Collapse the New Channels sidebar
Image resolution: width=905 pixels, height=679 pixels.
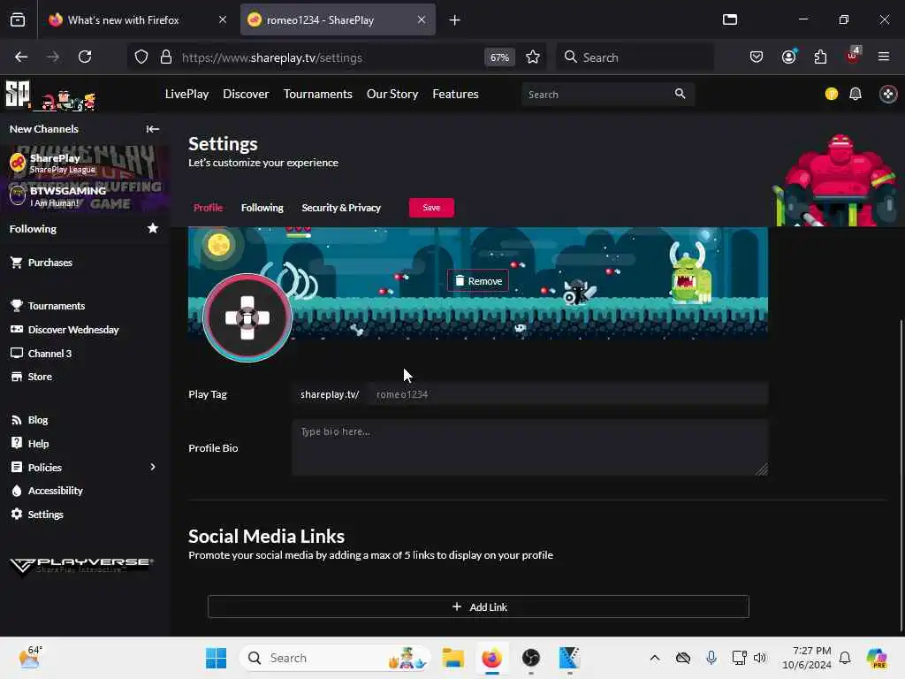pyautogui.click(x=152, y=129)
